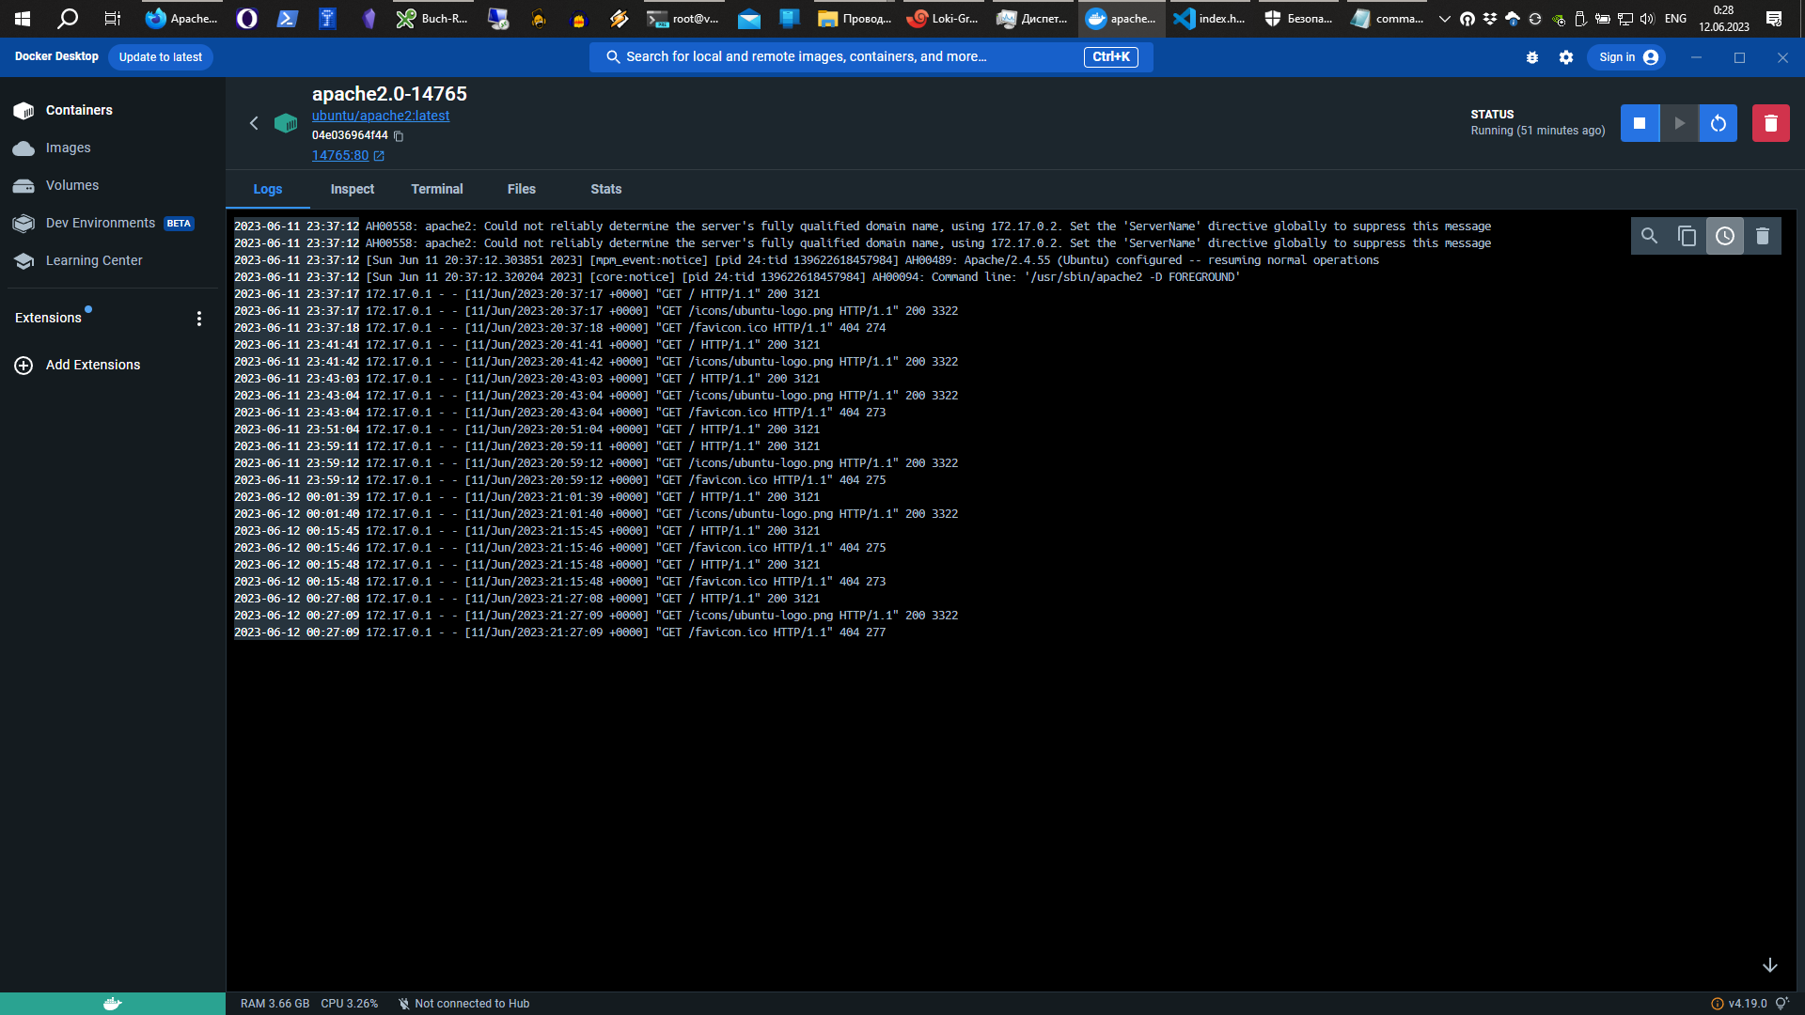This screenshot has width=1805, height=1015.
Task: Switch to the Stats tab
Action: point(606,189)
